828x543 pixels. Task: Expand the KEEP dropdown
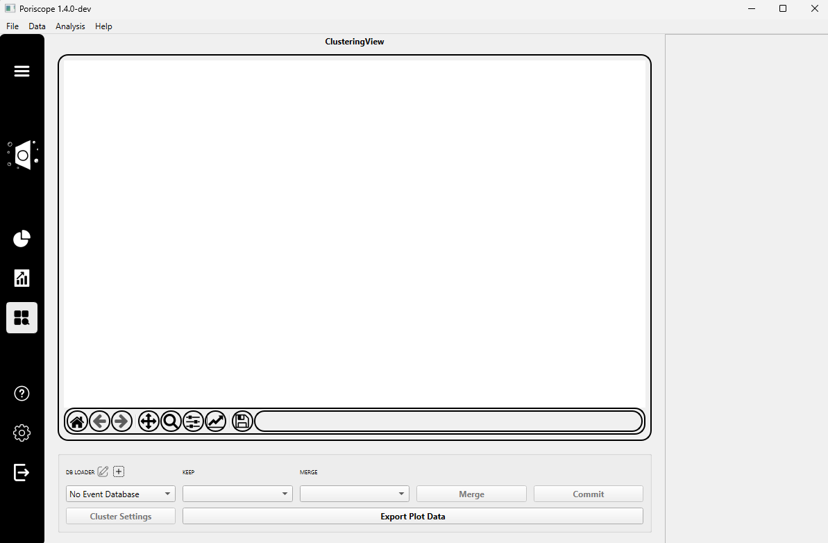tap(237, 494)
